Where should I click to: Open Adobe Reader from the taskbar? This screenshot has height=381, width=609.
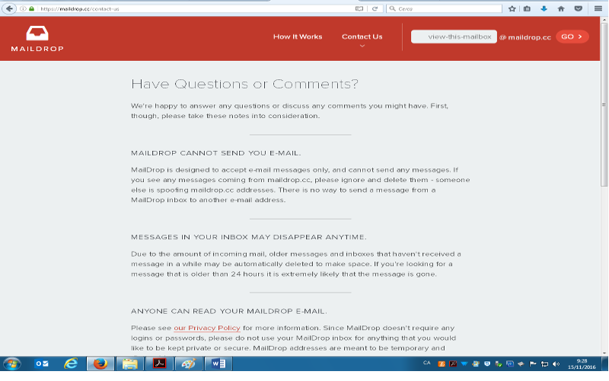tap(160, 363)
